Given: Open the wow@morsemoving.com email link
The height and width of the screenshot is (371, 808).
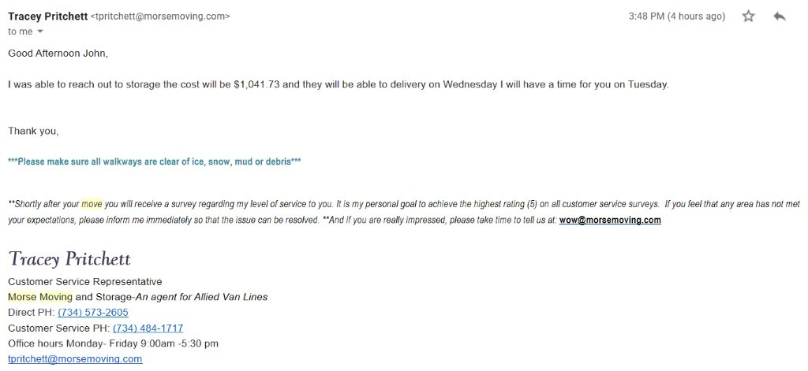Looking at the screenshot, I should point(610,221).
